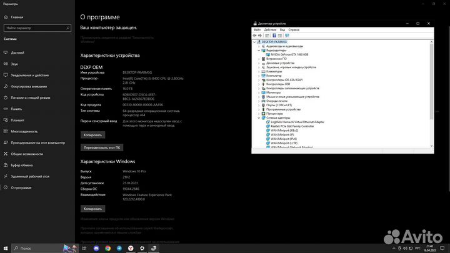Copy device specifications with first Копировать button
Image resolution: width=450 pixels, height=253 pixels.
pos(92,135)
